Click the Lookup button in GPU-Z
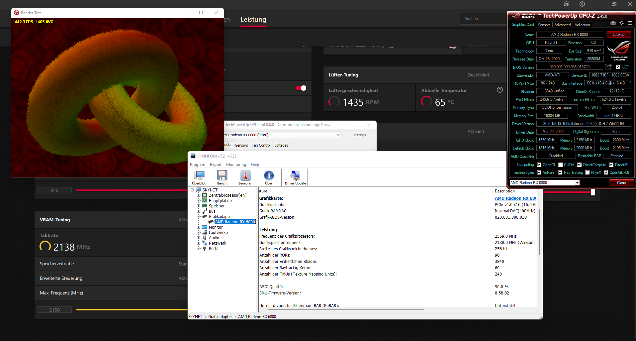This screenshot has width=636, height=341. [x=618, y=34]
